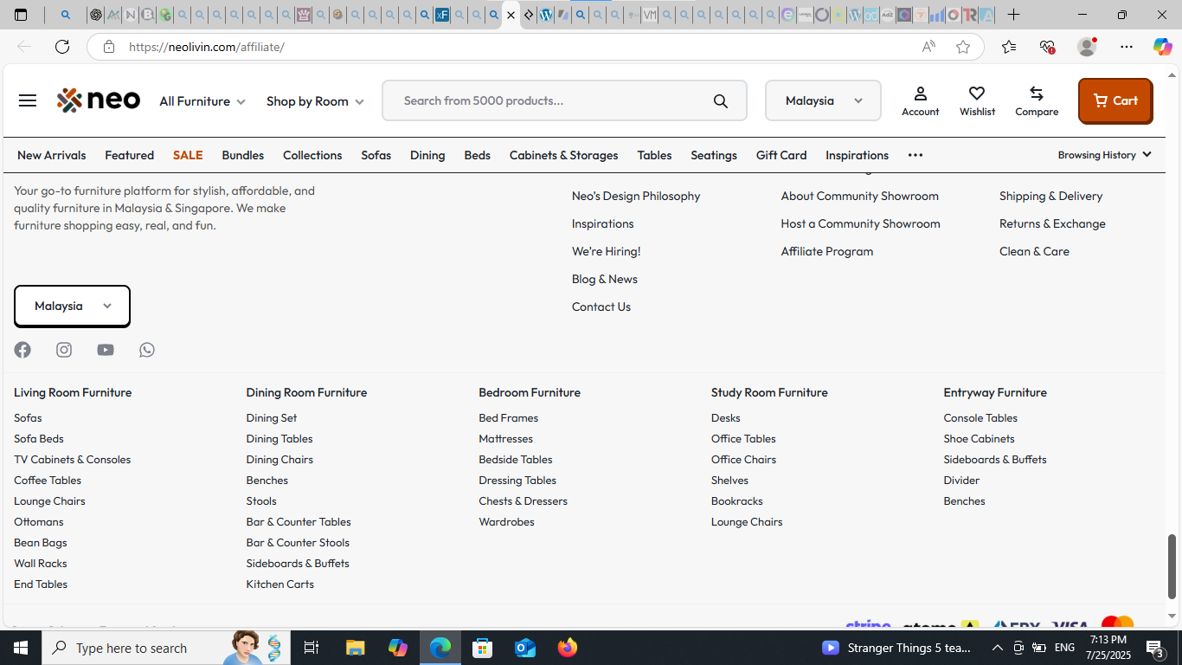The image size is (1182, 665).
Task: Expand the Browsing History dropdown
Action: coord(1104,155)
